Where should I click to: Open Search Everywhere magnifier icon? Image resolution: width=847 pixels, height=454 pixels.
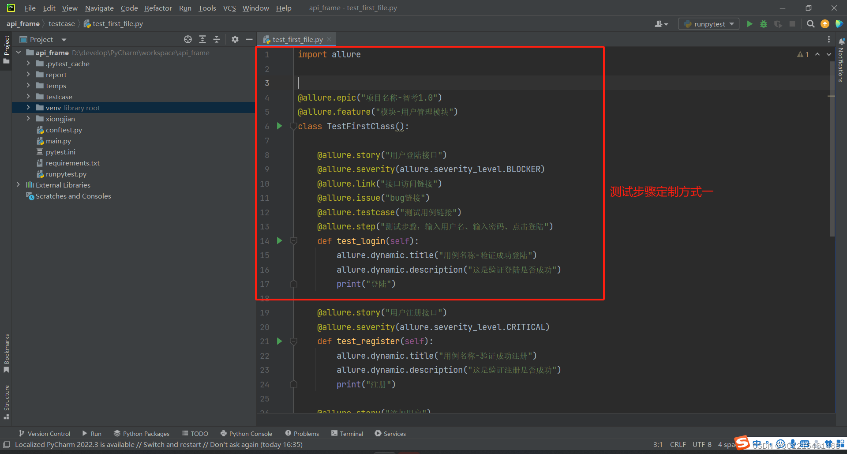(810, 24)
